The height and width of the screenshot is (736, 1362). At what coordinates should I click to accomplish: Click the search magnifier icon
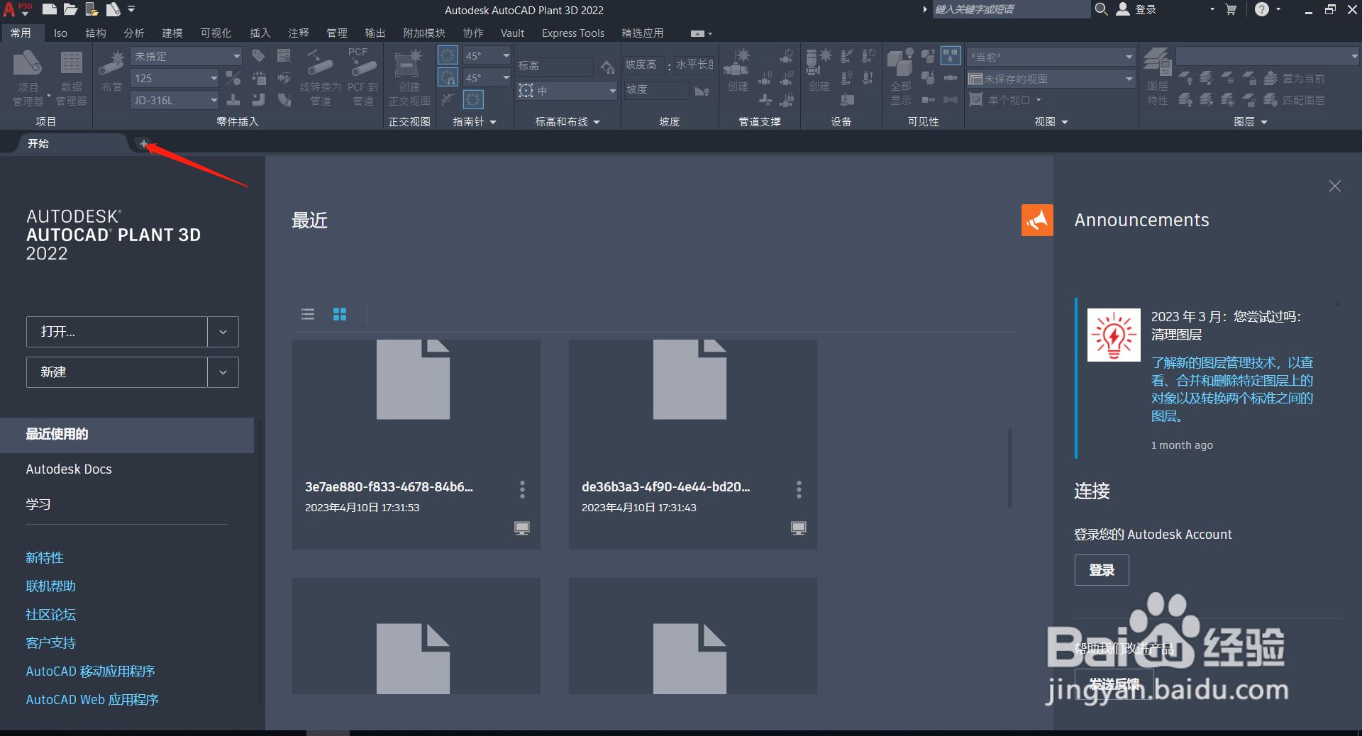1101,9
